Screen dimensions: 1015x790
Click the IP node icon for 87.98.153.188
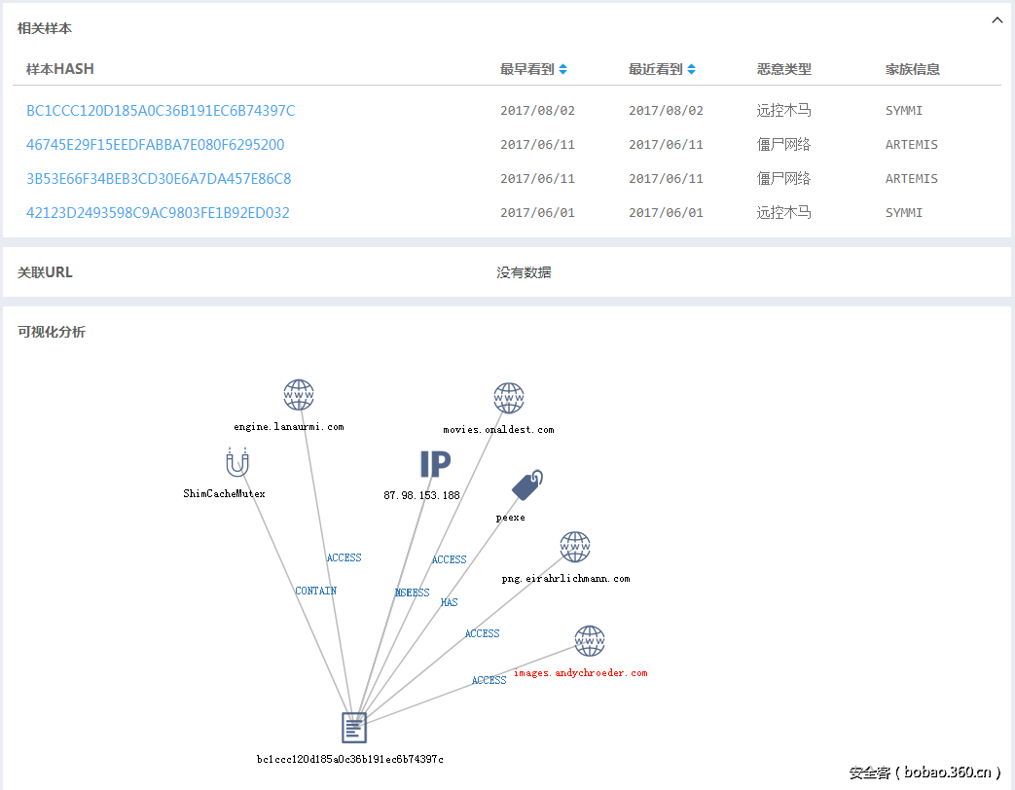435,464
